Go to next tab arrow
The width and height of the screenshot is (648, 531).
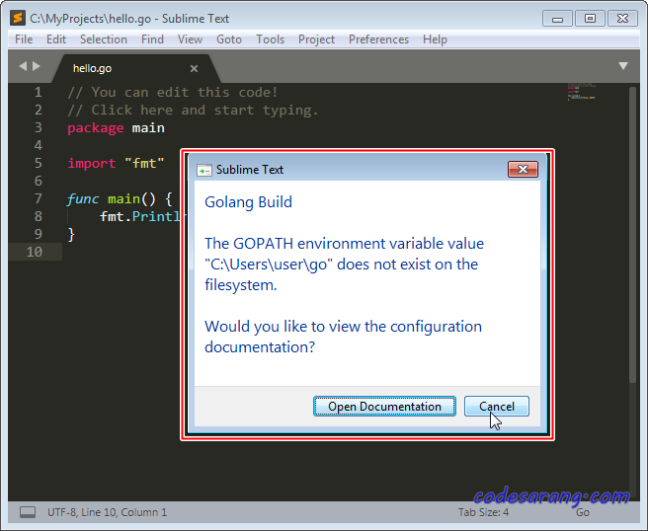[37, 66]
